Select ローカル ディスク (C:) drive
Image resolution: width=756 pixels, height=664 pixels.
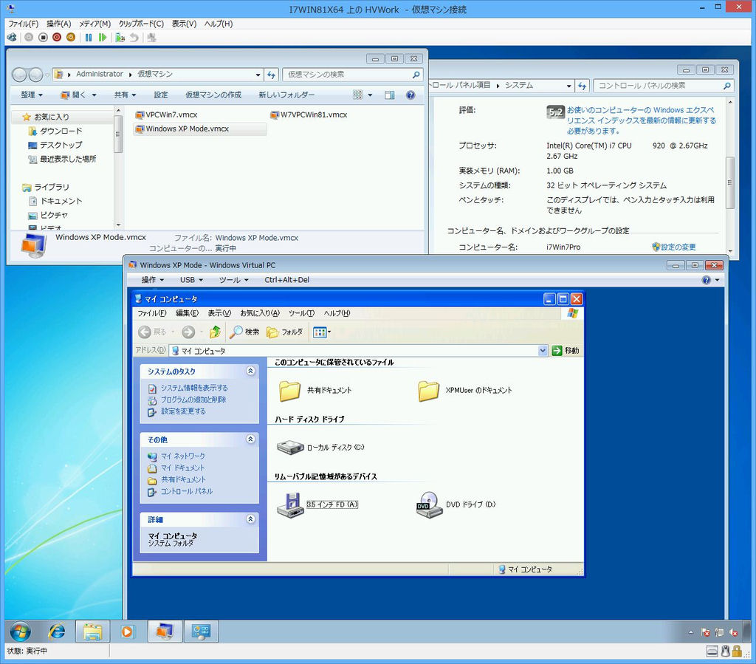320,447
